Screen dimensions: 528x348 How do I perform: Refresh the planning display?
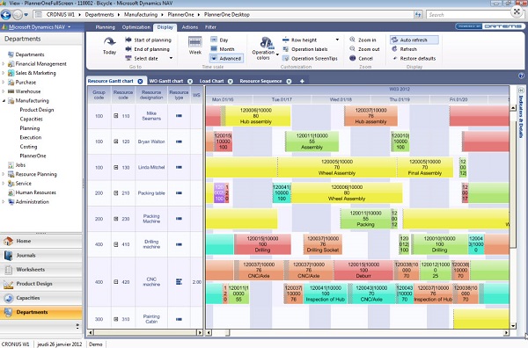pos(405,49)
